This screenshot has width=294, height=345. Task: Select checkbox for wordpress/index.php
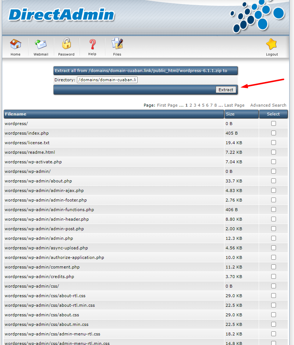pos(273,133)
